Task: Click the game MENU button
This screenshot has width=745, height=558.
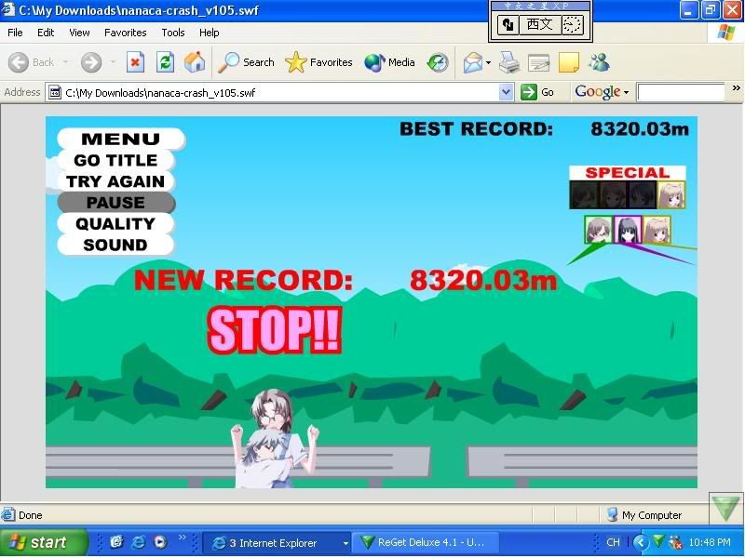Action: (121, 139)
